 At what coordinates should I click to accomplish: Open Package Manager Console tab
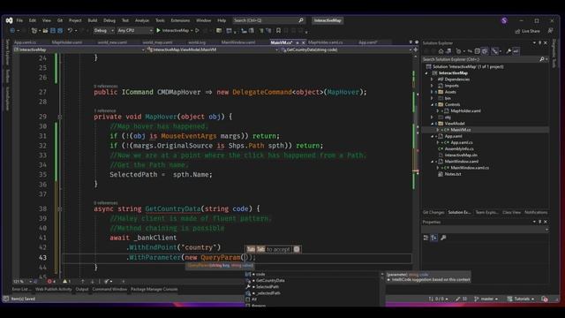(x=154, y=289)
